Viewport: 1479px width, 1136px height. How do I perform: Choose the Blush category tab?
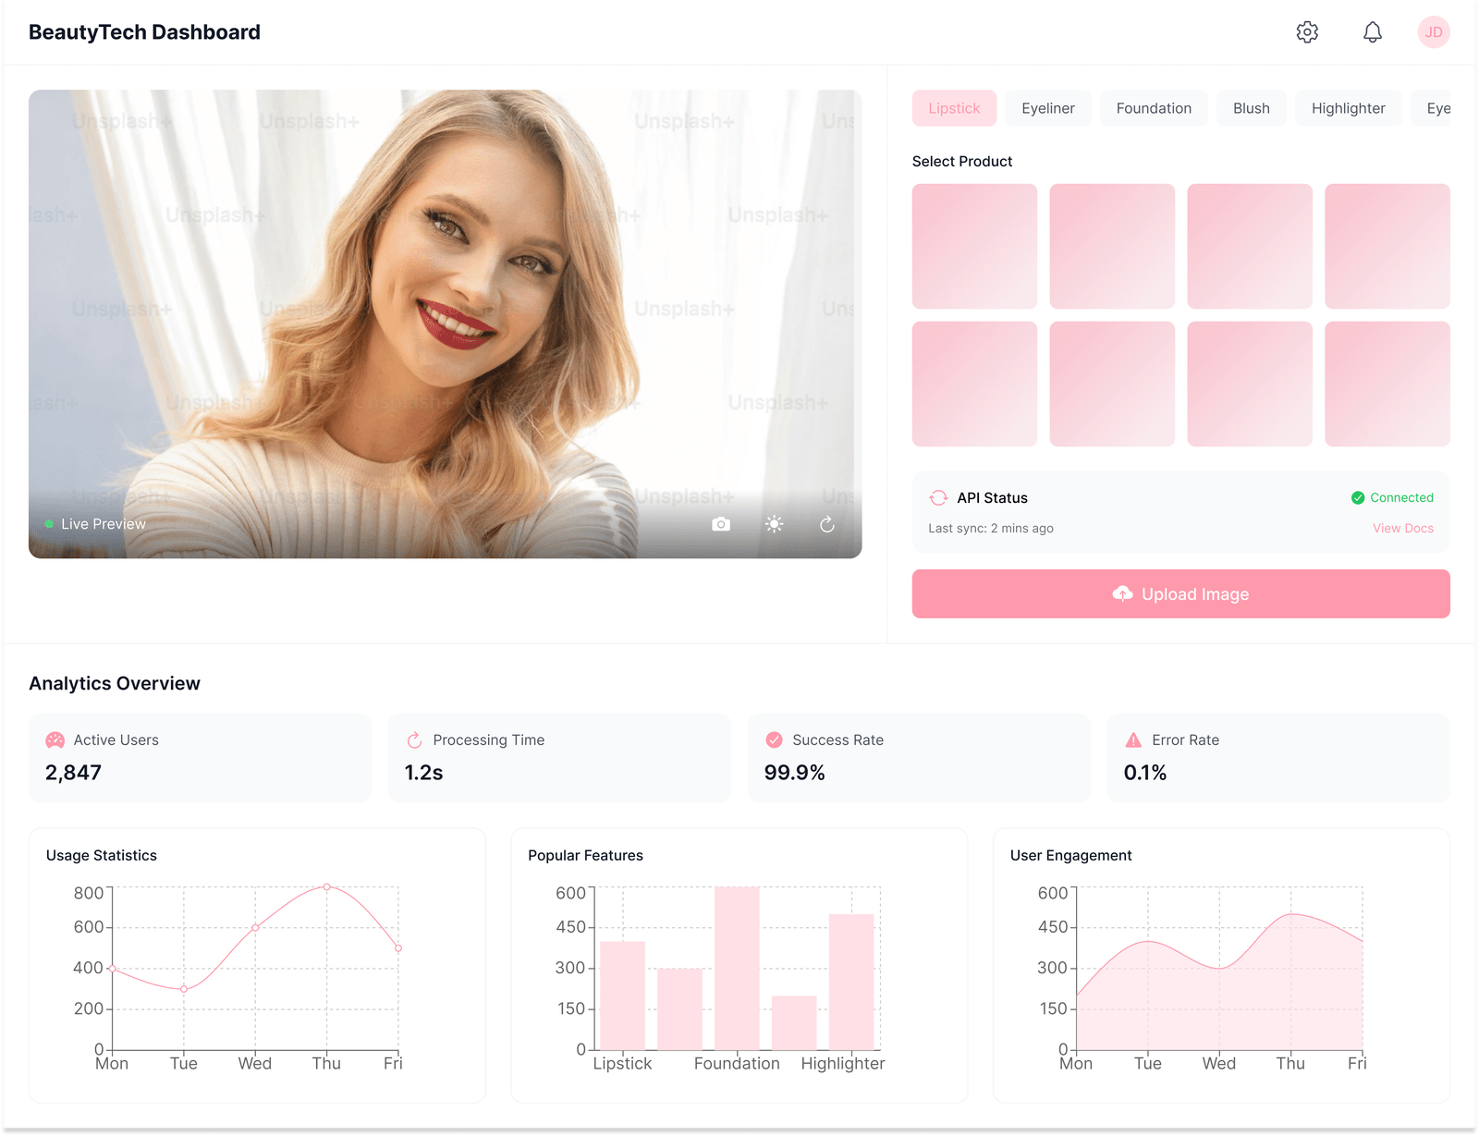click(1251, 108)
